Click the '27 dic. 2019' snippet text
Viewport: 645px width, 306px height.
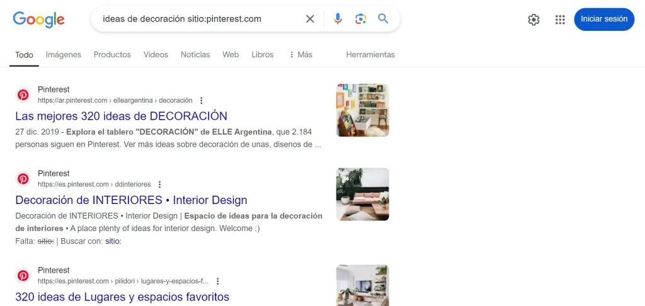[x=38, y=132]
